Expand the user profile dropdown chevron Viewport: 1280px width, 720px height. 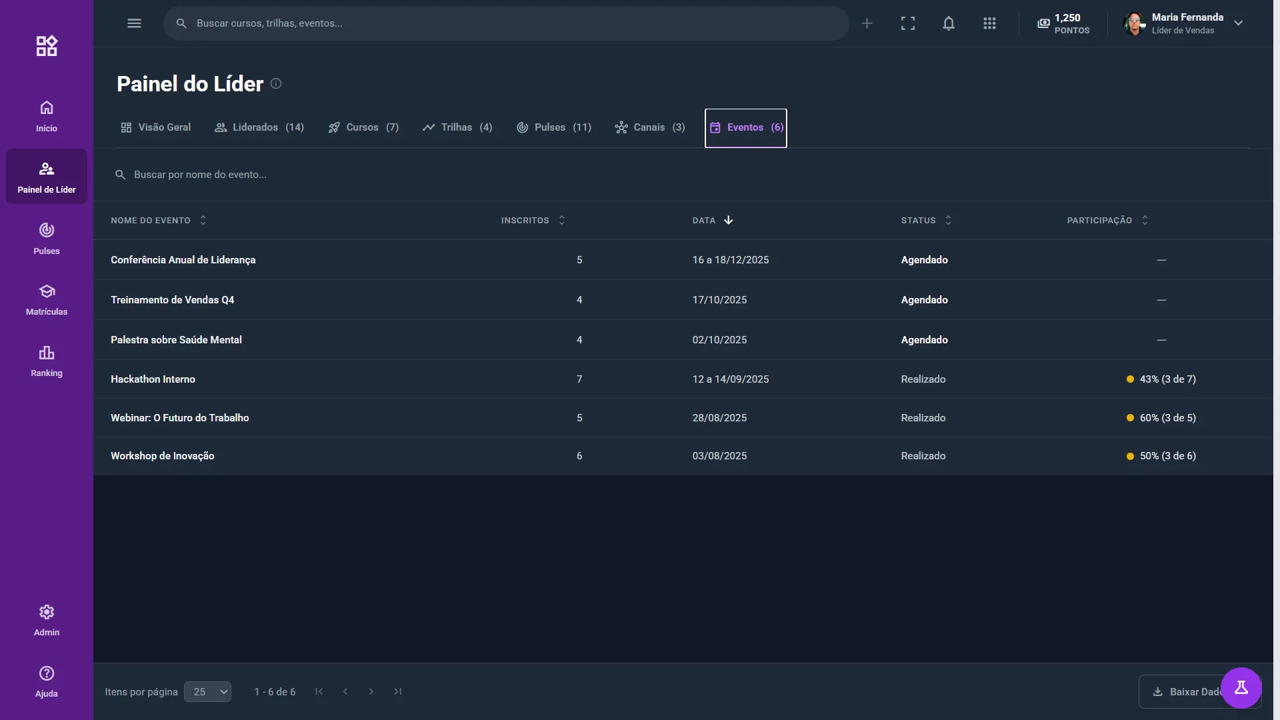pyautogui.click(x=1238, y=23)
